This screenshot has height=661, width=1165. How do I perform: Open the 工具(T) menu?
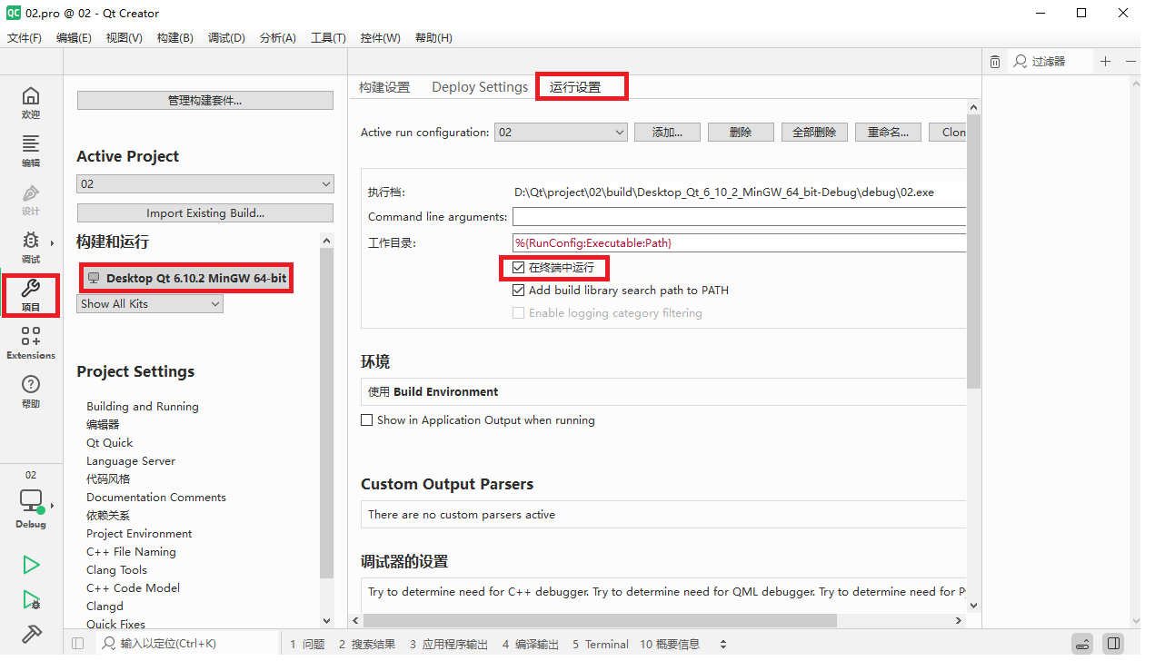click(328, 38)
